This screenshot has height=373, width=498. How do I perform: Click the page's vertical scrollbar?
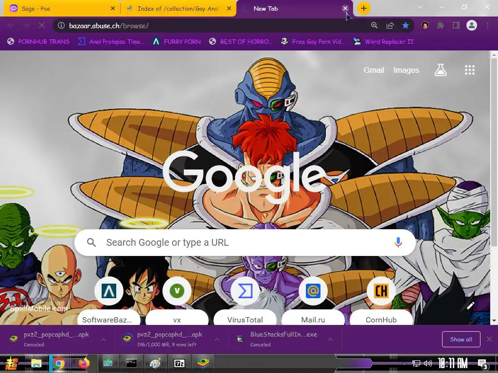tap(494, 152)
